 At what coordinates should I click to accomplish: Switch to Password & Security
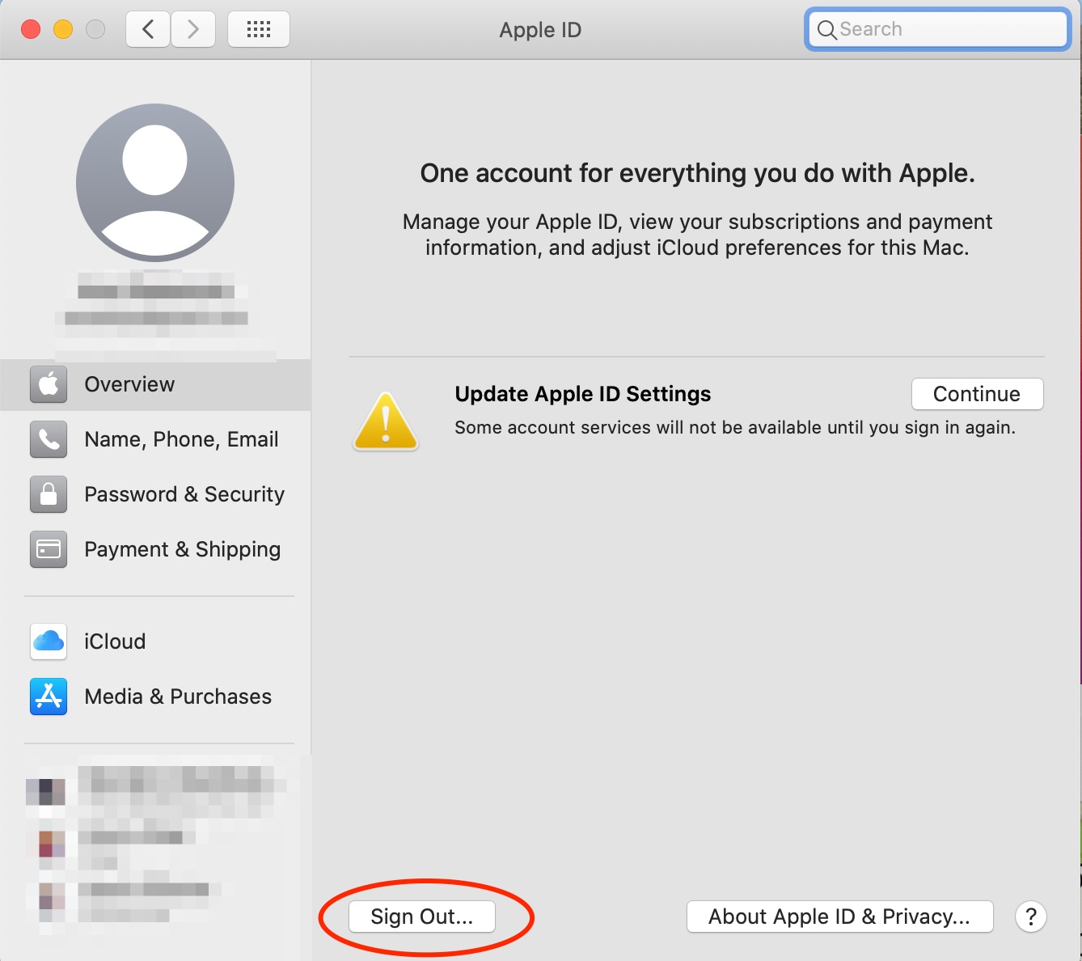pyautogui.click(x=155, y=494)
